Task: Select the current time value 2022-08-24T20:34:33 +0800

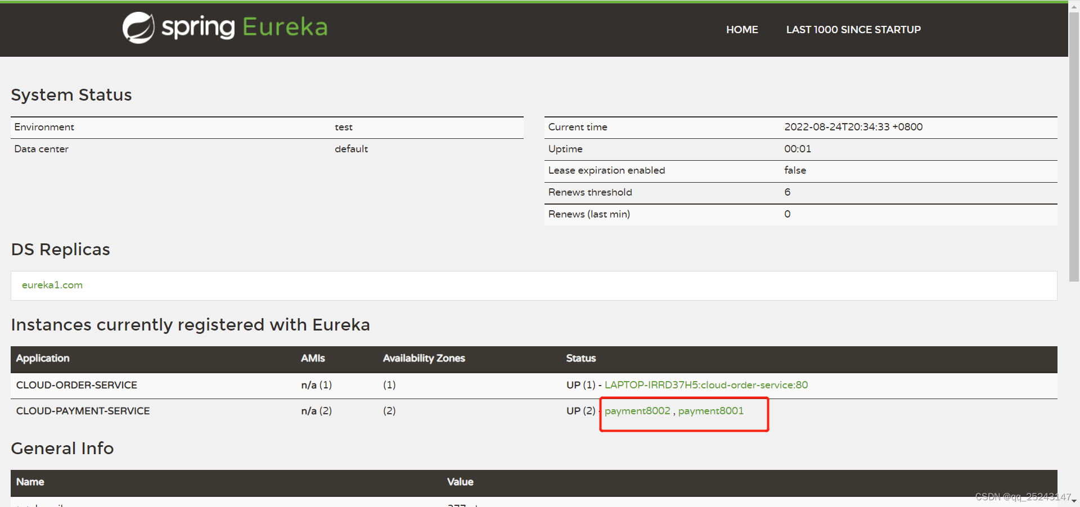Action: pos(853,127)
